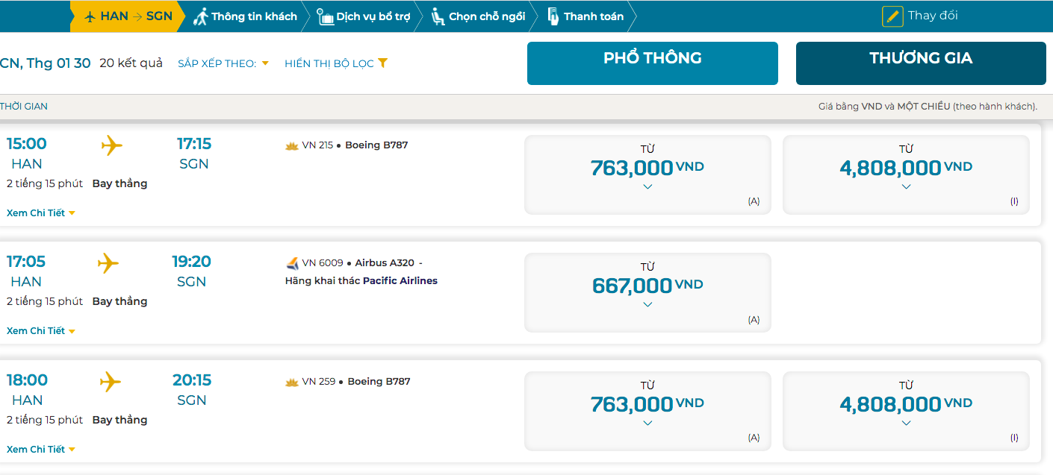Expand Xem Chi Tiết for the 18:00 flight
The image size is (1053, 475).
41,450
